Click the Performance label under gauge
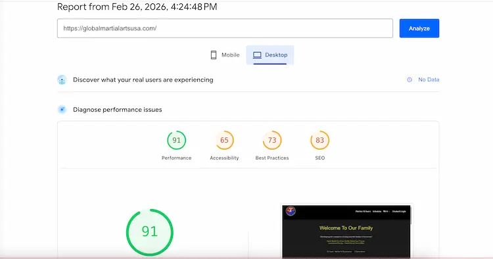493x259 pixels. point(176,158)
